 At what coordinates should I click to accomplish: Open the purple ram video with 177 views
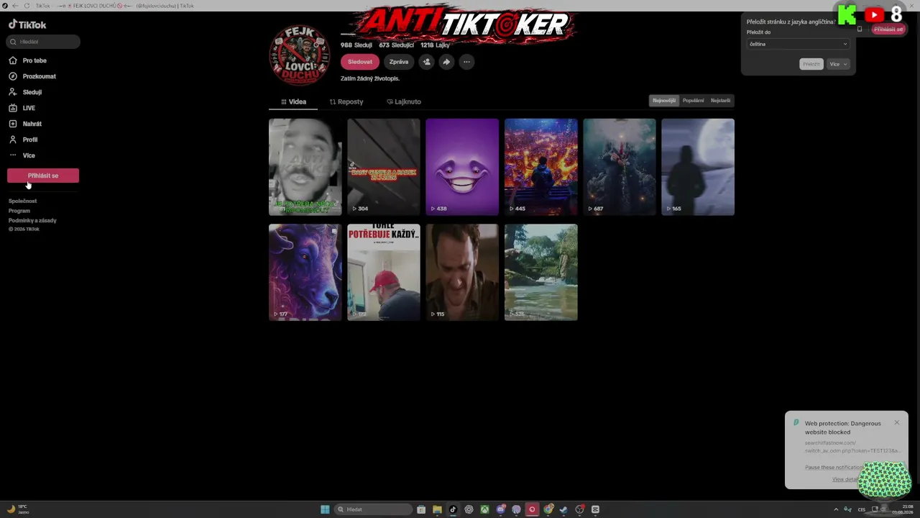[305, 272]
